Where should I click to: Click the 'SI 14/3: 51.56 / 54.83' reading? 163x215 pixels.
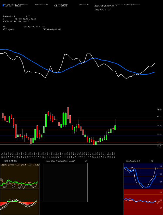[25, 19]
